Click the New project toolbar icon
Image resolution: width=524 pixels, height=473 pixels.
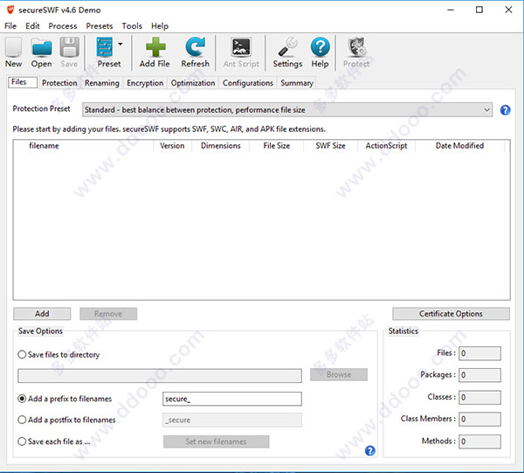(x=14, y=49)
